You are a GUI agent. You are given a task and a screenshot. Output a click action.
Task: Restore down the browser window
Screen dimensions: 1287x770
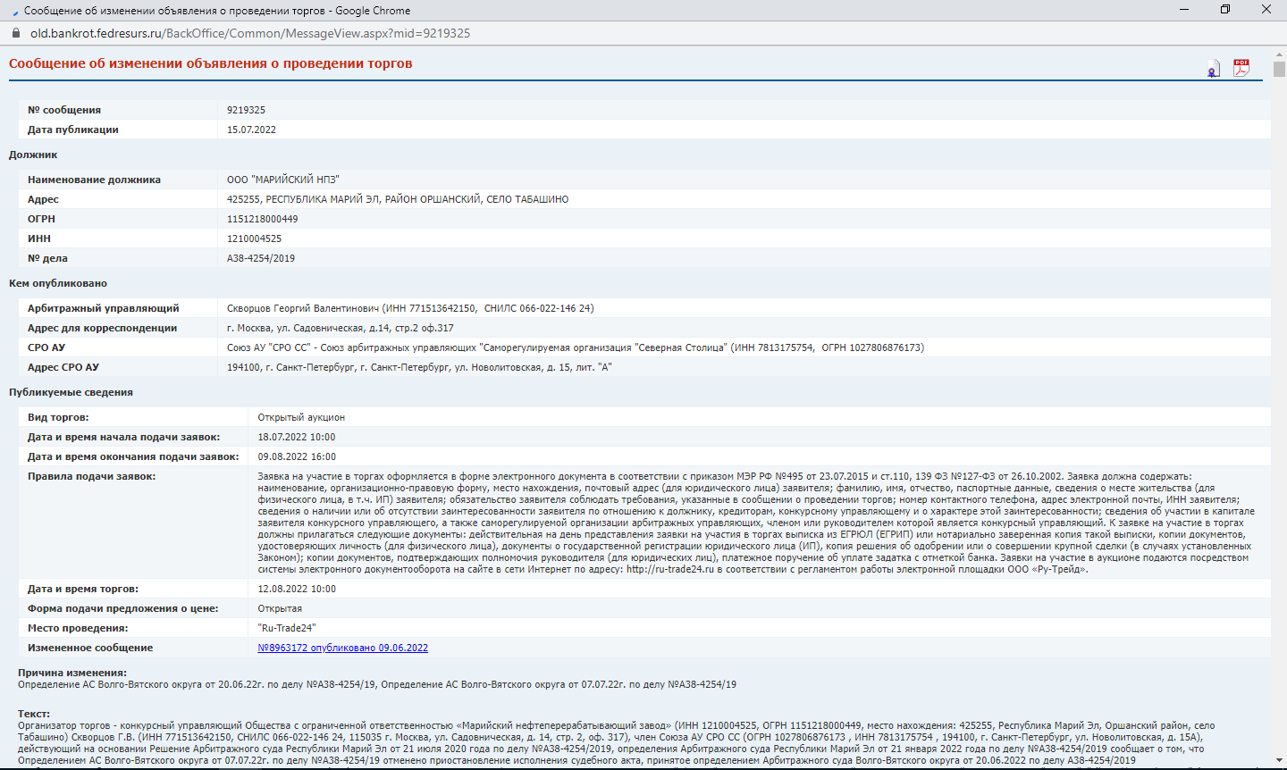(x=1224, y=10)
